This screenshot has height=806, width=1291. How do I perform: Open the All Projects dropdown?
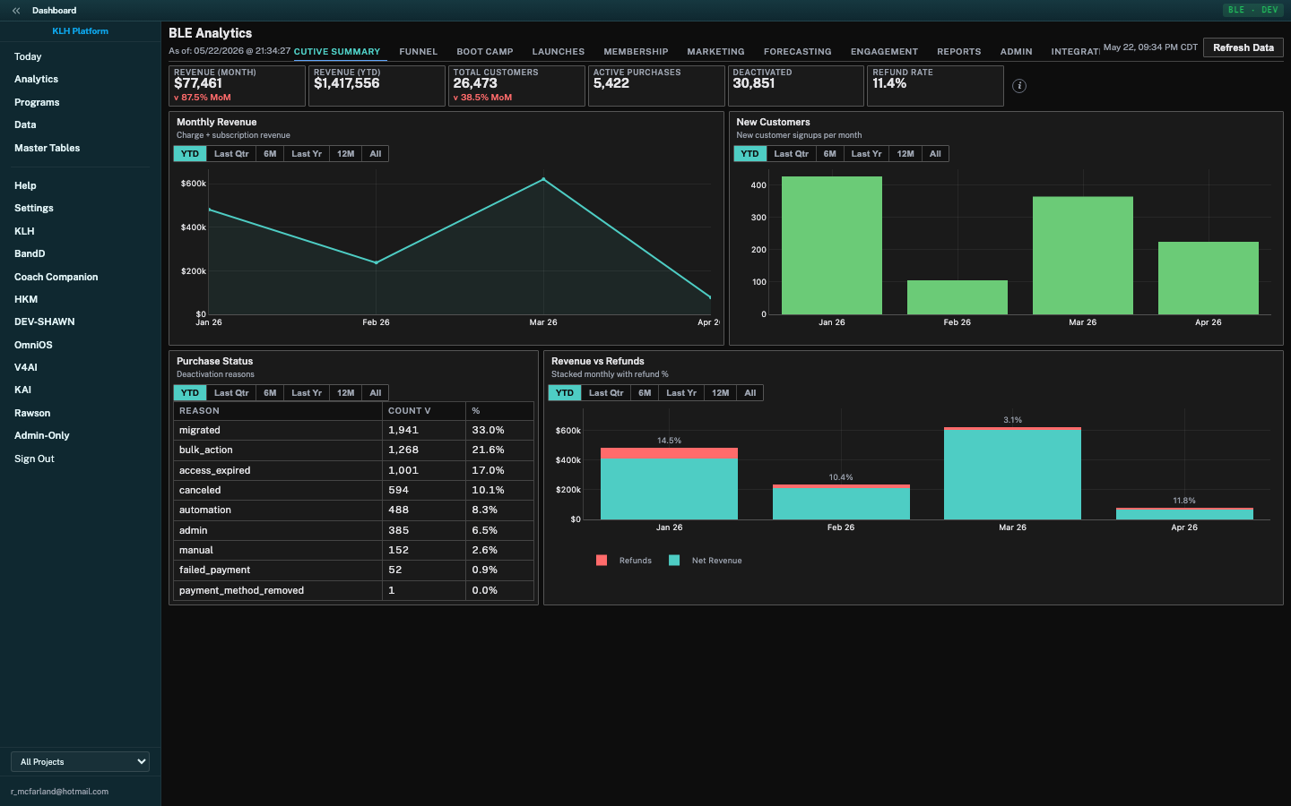[x=80, y=762]
